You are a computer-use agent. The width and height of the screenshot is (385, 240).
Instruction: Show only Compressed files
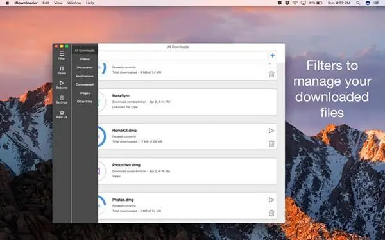85,84
